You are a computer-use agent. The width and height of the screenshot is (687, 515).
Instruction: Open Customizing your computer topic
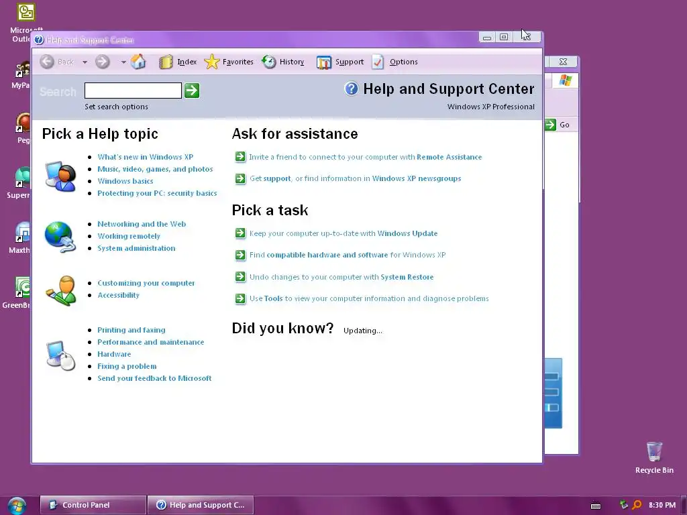[146, 283]
